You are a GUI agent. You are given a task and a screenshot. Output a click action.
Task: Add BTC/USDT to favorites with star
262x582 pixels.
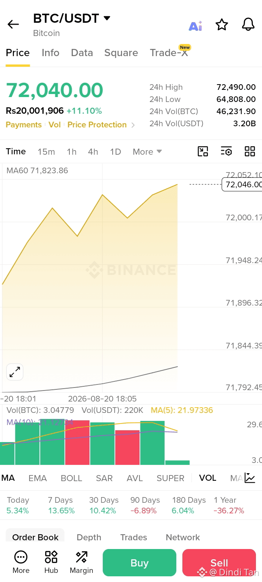[222, 25]
